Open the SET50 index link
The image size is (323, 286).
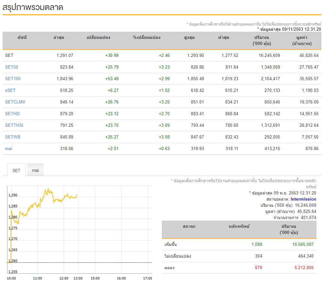[x=12, y=67]
